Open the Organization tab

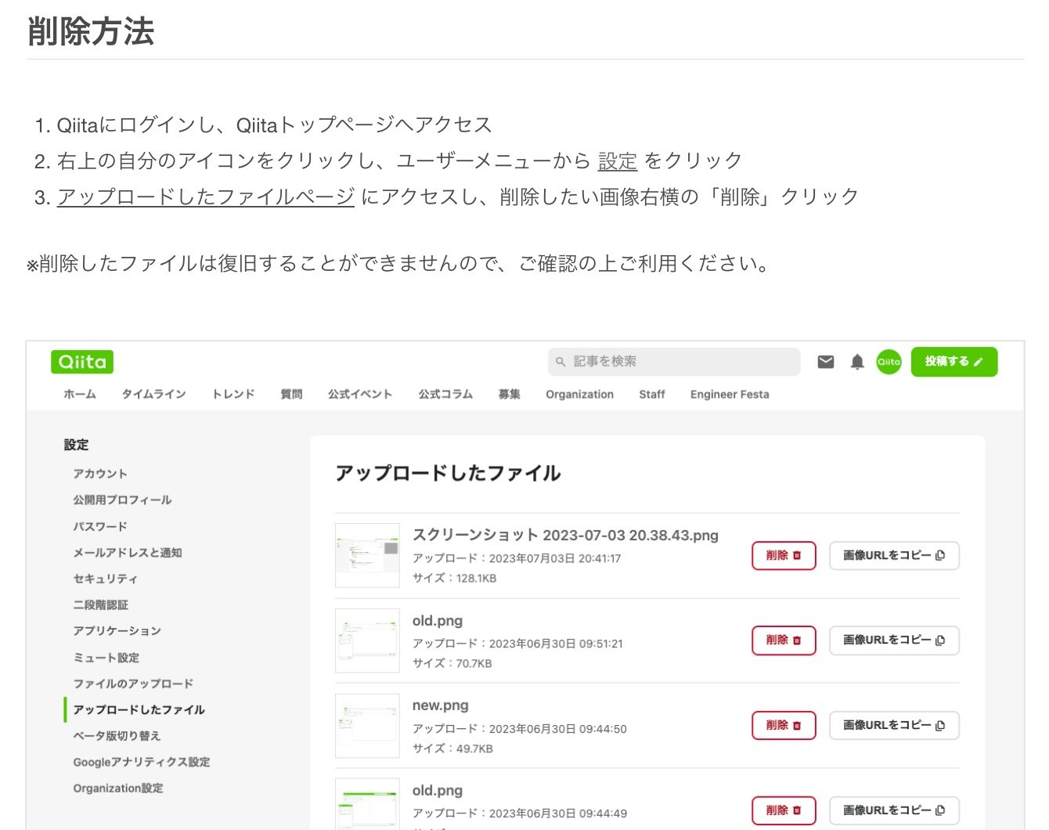580,395
